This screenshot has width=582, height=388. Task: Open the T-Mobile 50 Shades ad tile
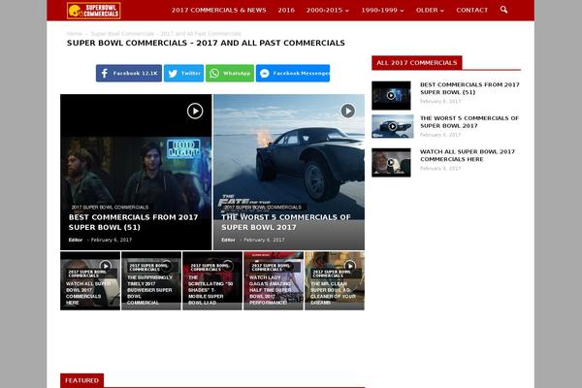click(x=212, y=280)
